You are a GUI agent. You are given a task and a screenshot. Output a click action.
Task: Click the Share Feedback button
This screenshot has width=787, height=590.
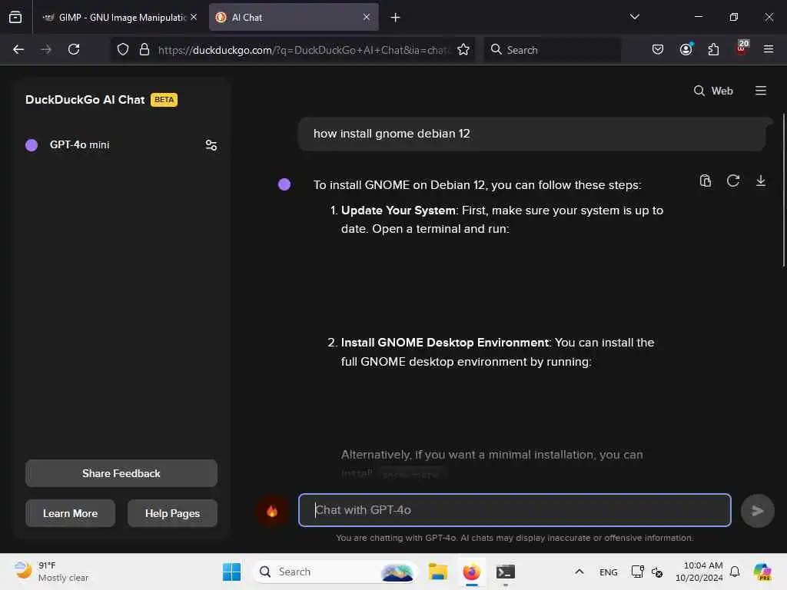point(121,473)
